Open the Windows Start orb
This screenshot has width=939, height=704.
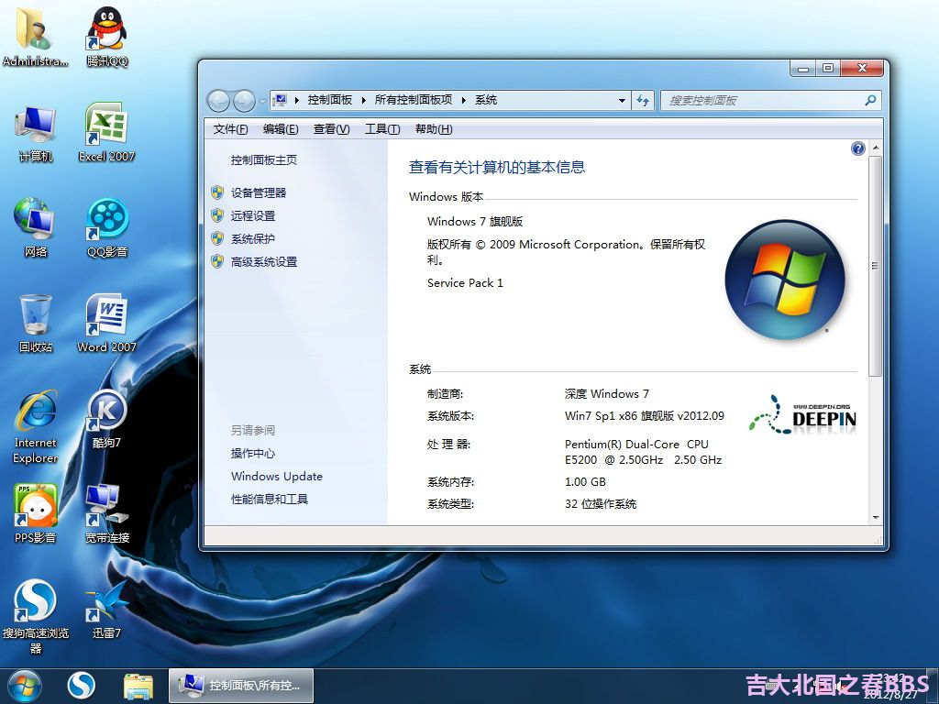[x=25, y=686]
